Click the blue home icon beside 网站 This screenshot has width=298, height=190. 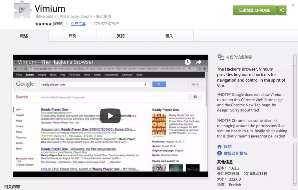[219, 147]
